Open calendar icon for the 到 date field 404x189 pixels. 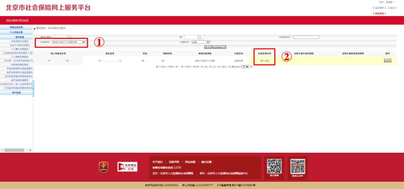tap(199, 37)
